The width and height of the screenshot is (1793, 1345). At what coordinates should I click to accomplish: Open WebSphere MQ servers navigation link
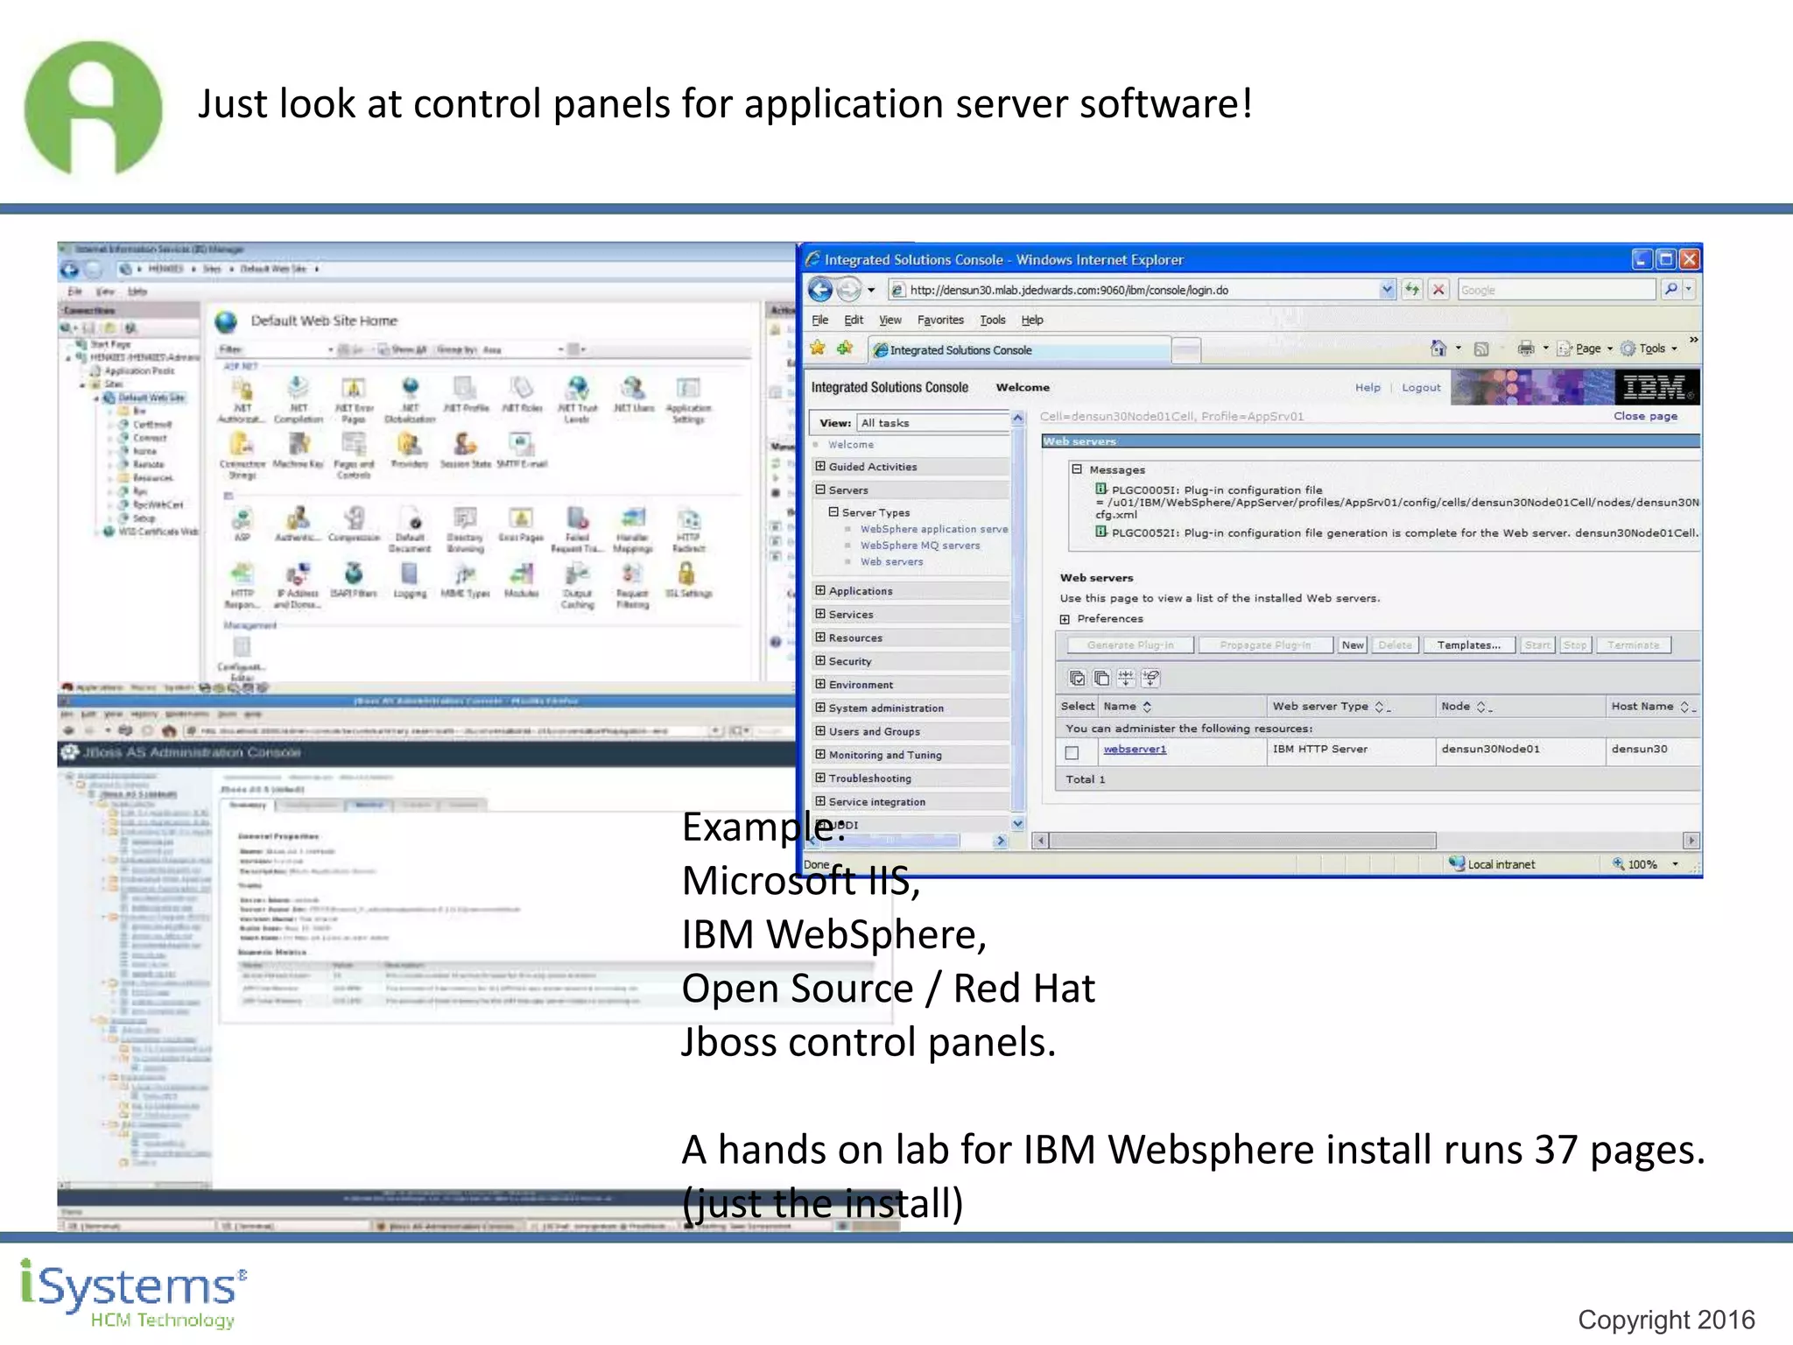(x=920, y=545)
